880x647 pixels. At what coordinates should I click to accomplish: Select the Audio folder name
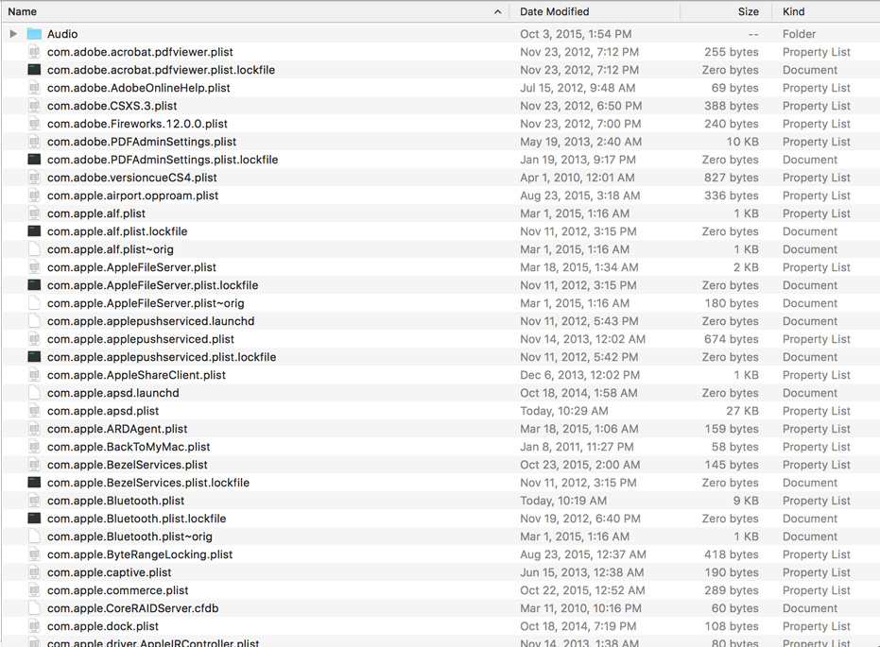click(62, 34)
